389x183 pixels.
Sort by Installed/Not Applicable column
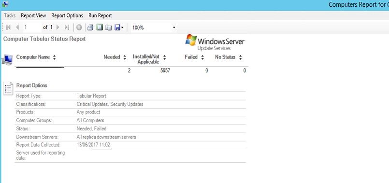tap(164, 57)
